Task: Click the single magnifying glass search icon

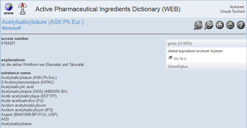Action: pos(209,25)
